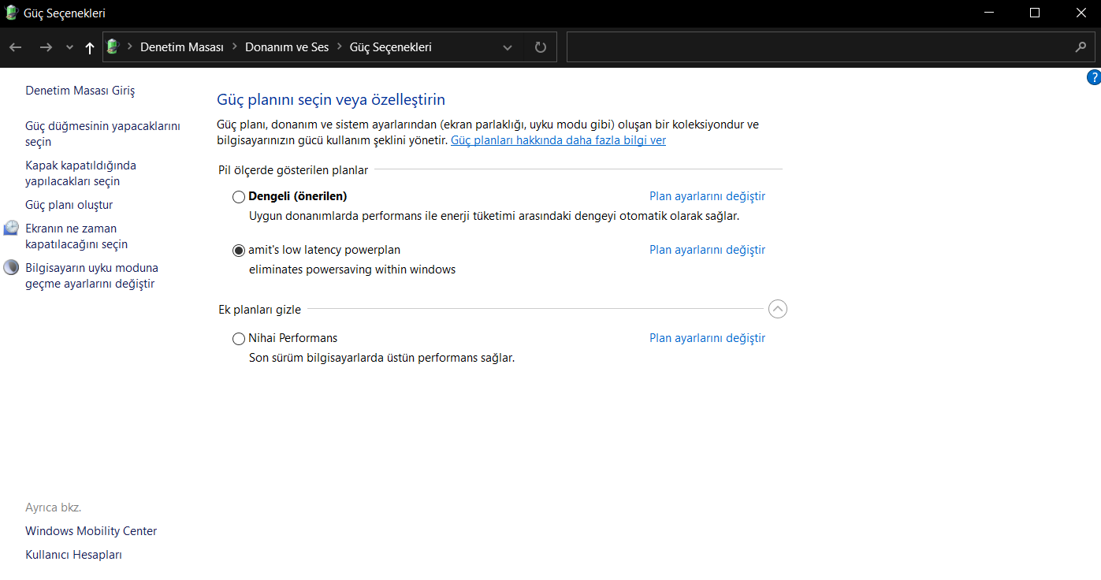The height and width of the screenshot is (580, 1101).
Task: Click the moon sleep settings icon
Action: pyautogui.click(x=11, y=268)
